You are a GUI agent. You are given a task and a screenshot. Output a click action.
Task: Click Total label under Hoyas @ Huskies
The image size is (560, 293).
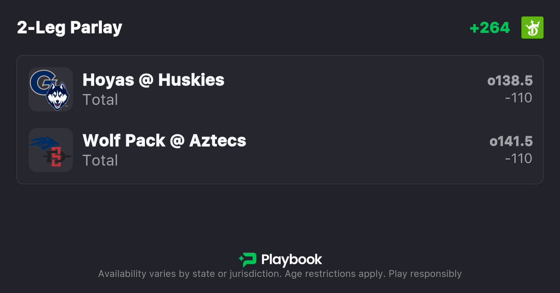pos(100,100)
